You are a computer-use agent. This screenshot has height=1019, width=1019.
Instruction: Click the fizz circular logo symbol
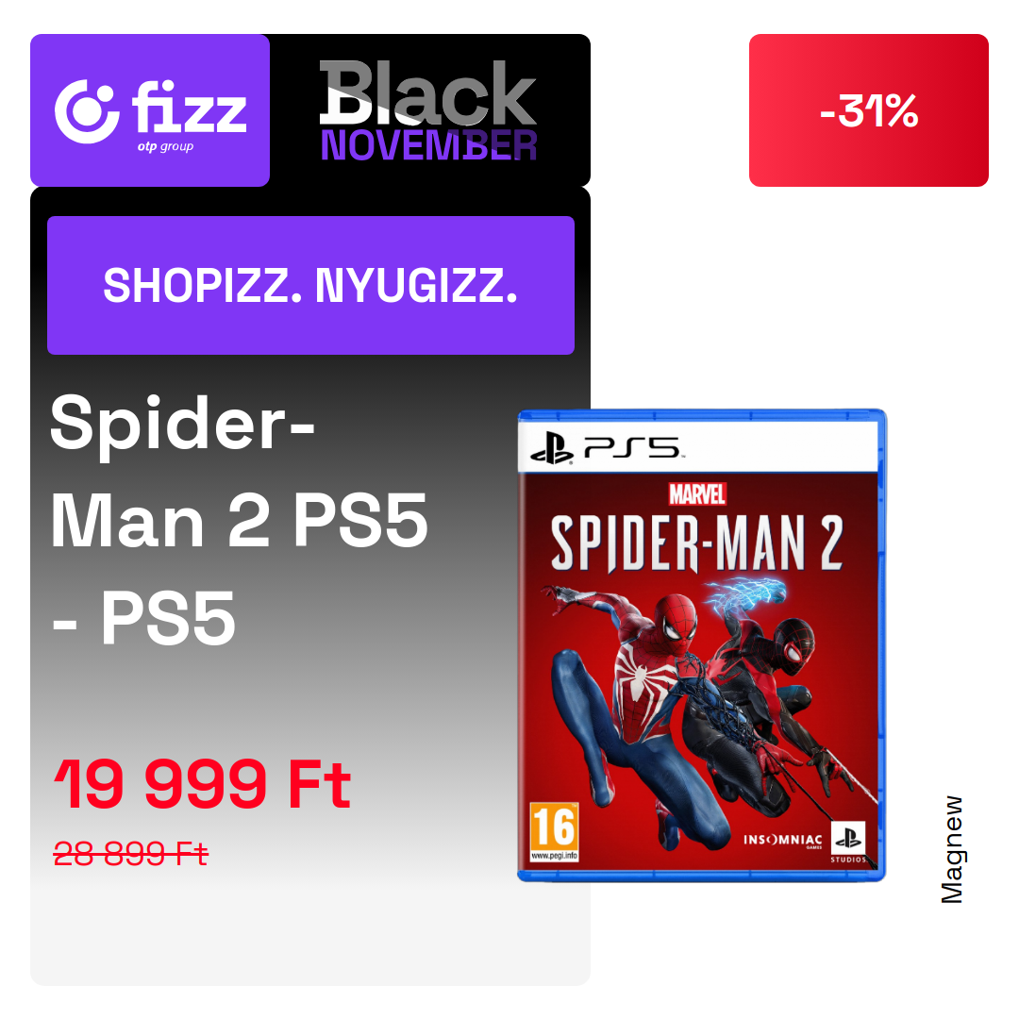[x=87, y=111]
